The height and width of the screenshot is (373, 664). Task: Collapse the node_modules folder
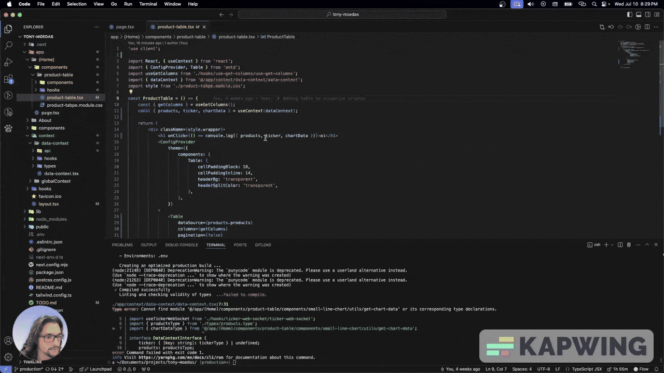click(51, 219)
